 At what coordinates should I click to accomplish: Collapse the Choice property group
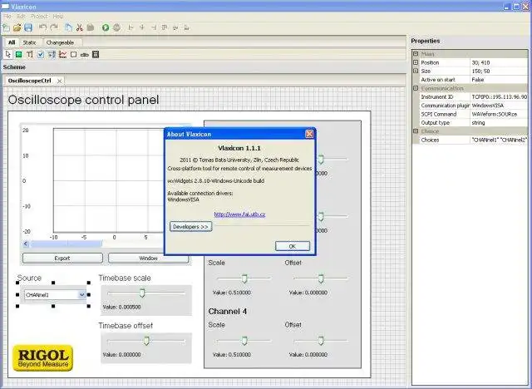(416, 130)
